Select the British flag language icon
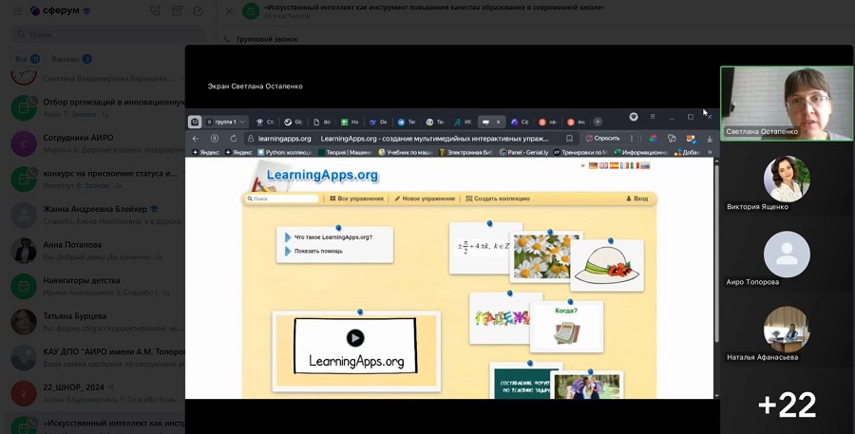 (603, 166)
